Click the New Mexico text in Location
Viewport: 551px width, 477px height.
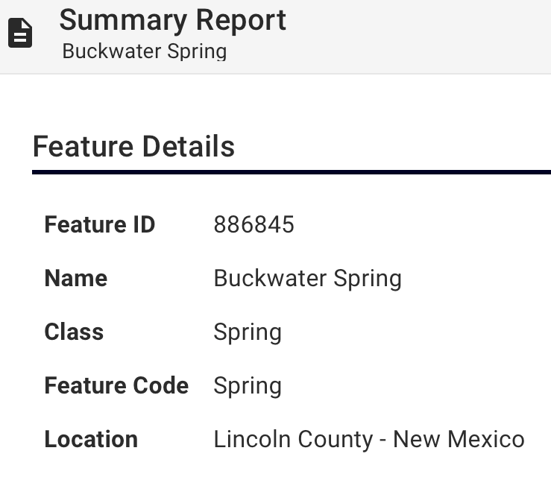(459, 439)
